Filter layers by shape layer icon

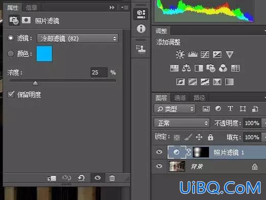[x=243, y=109]
